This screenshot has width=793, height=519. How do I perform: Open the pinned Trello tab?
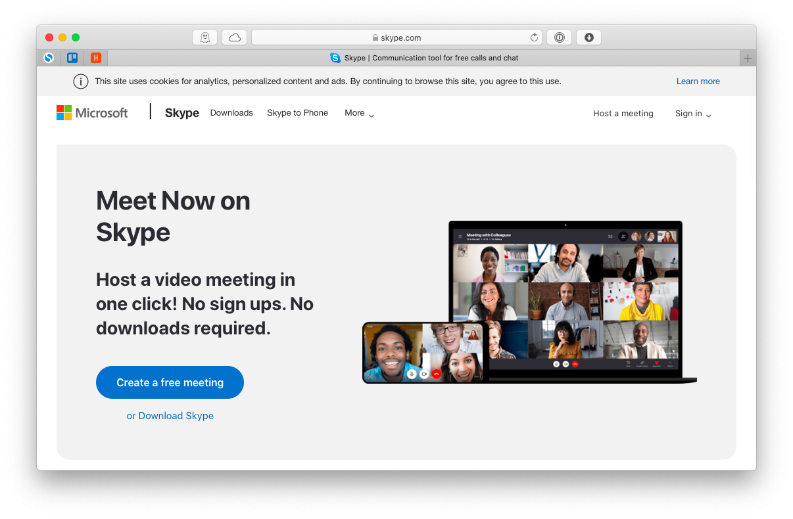(x=72, y=58)
